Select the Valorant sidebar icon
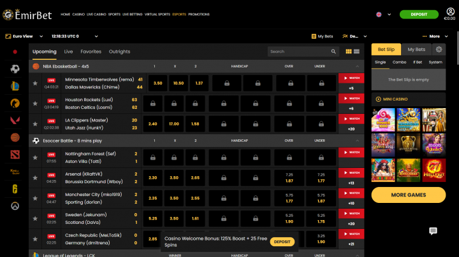The image size is (459, 257). pyautogui.click(x=15, y=120)
